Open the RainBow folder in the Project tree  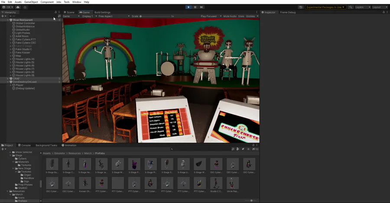tap(29, 178)
